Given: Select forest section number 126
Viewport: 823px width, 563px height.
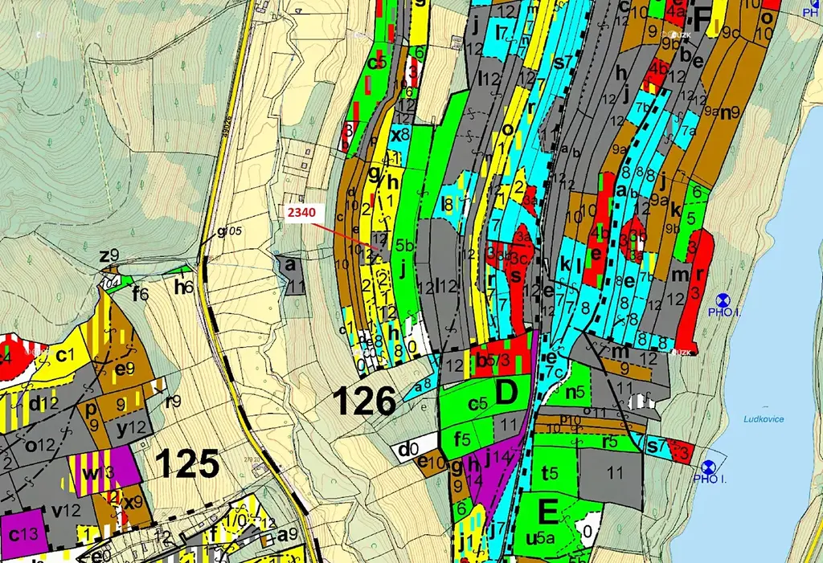Looking at the screenshot, I should pos(366,402).
